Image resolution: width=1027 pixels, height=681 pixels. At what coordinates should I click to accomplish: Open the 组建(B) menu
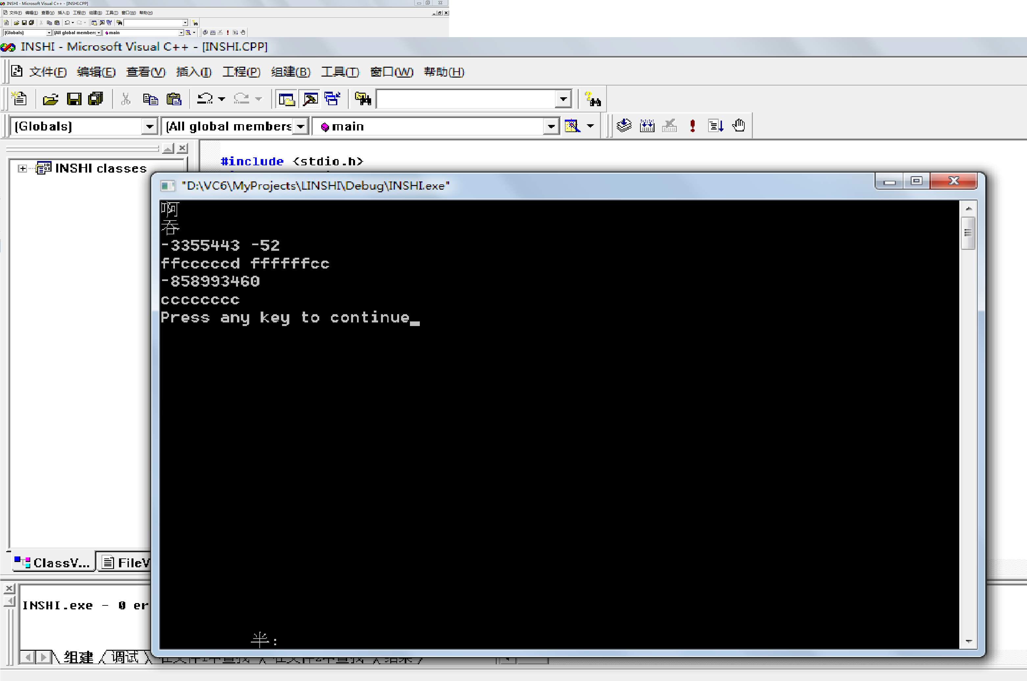tap(291, 72)
